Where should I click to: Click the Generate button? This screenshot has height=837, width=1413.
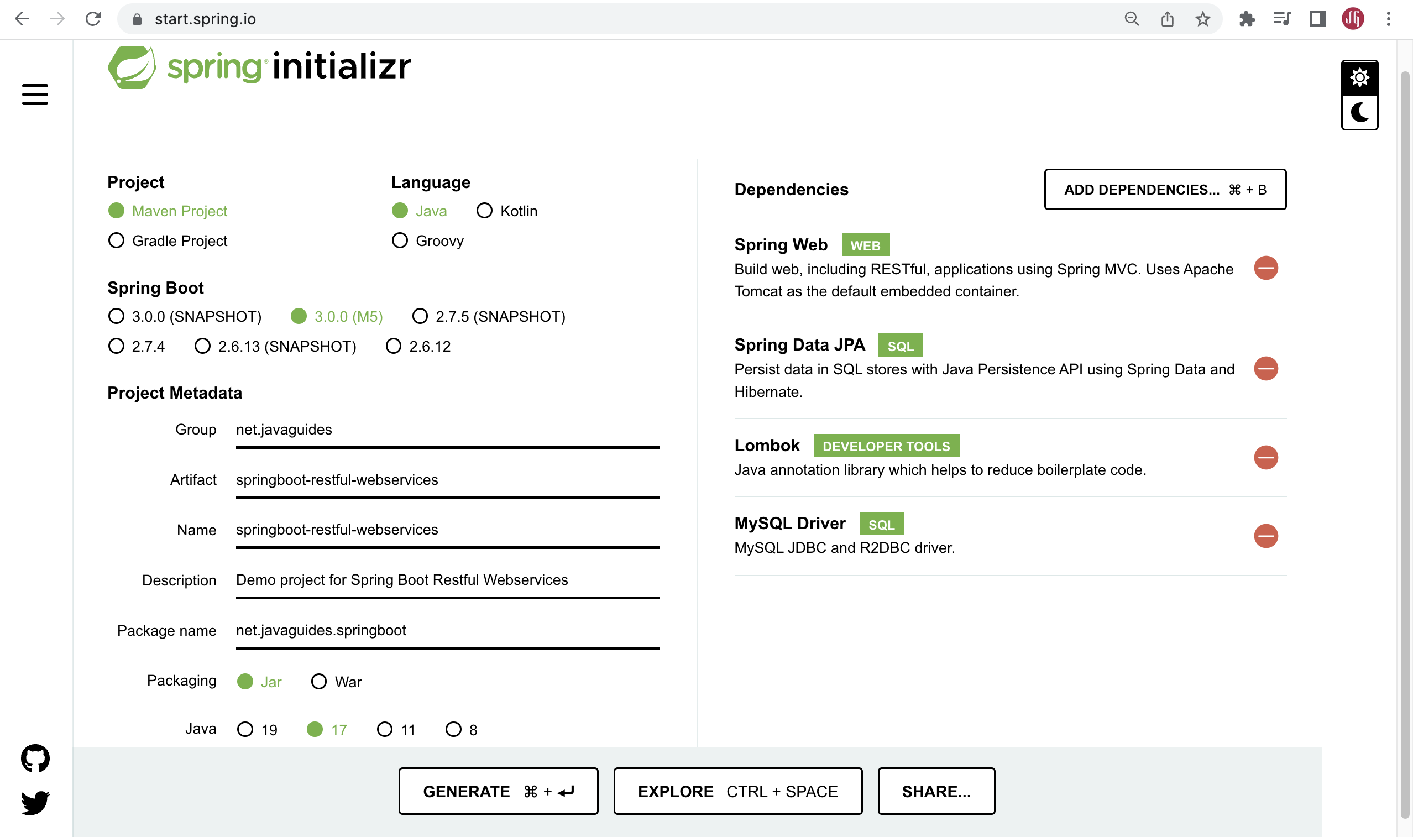[499, 791]
